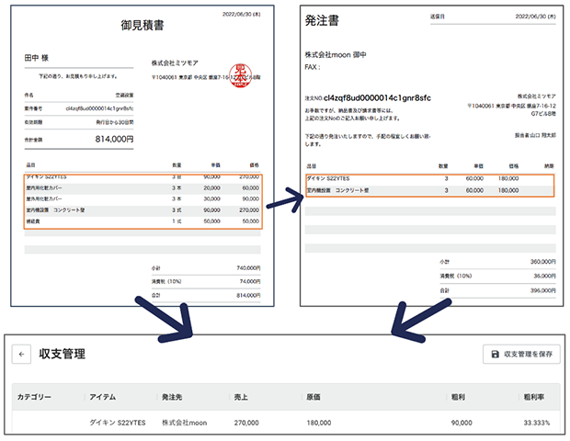Click the 田中 様 recipient name
This screenshot has height=441, width=570.
37,58
